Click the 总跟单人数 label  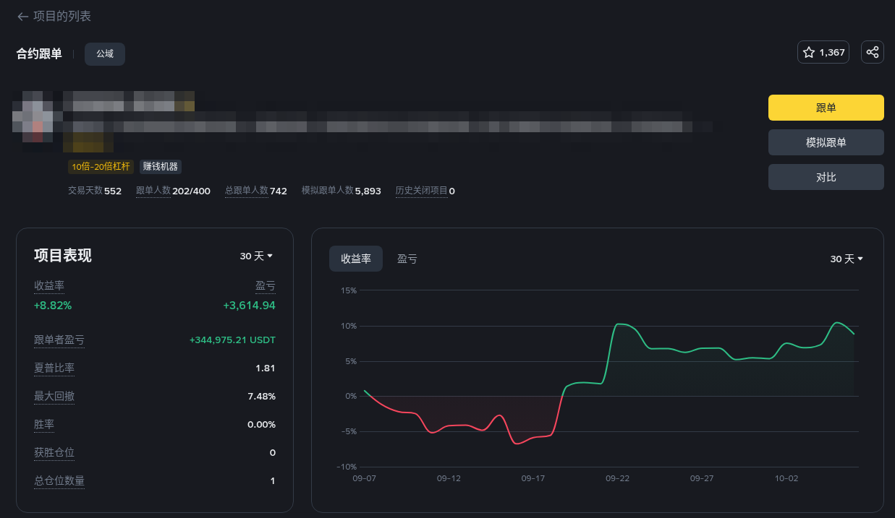point(247,191)
